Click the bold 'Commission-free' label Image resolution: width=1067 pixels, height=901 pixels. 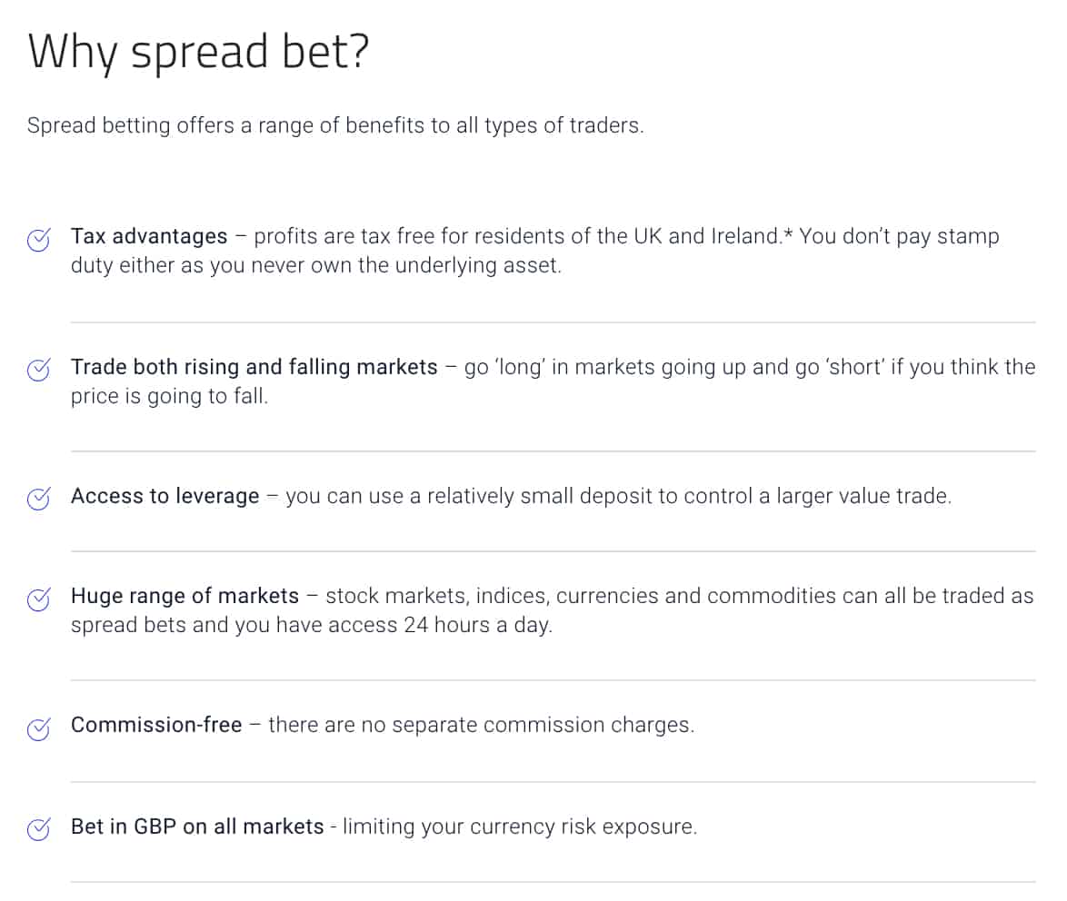[156, 726]
